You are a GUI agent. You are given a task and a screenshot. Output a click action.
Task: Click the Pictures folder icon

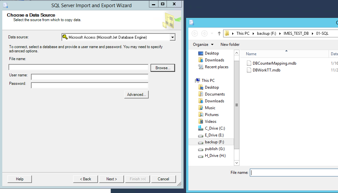click(201, 115)
